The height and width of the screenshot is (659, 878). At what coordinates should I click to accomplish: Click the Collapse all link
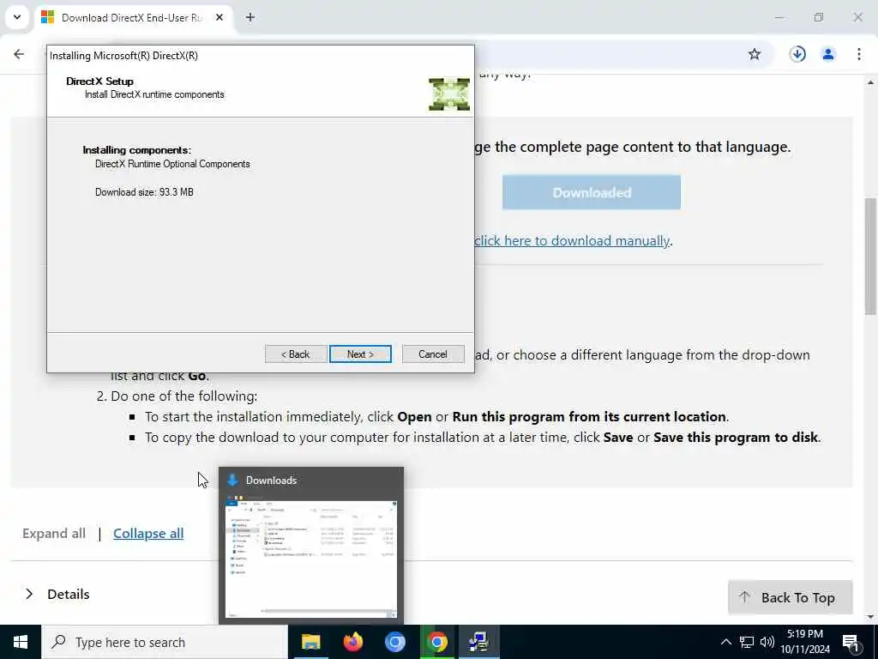coord(148,534)
